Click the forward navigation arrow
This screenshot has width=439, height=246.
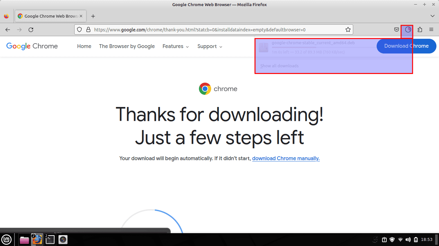(19, 30)
